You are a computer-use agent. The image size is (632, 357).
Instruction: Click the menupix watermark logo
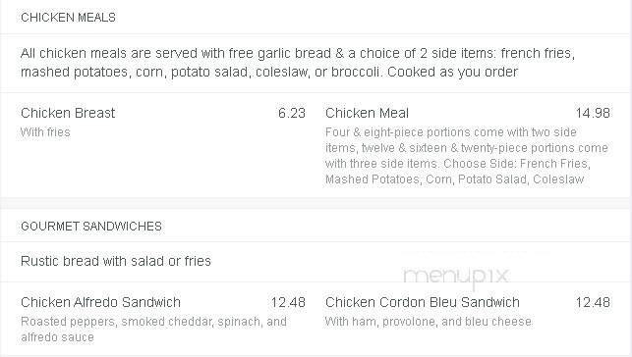[x=456, y=277]
